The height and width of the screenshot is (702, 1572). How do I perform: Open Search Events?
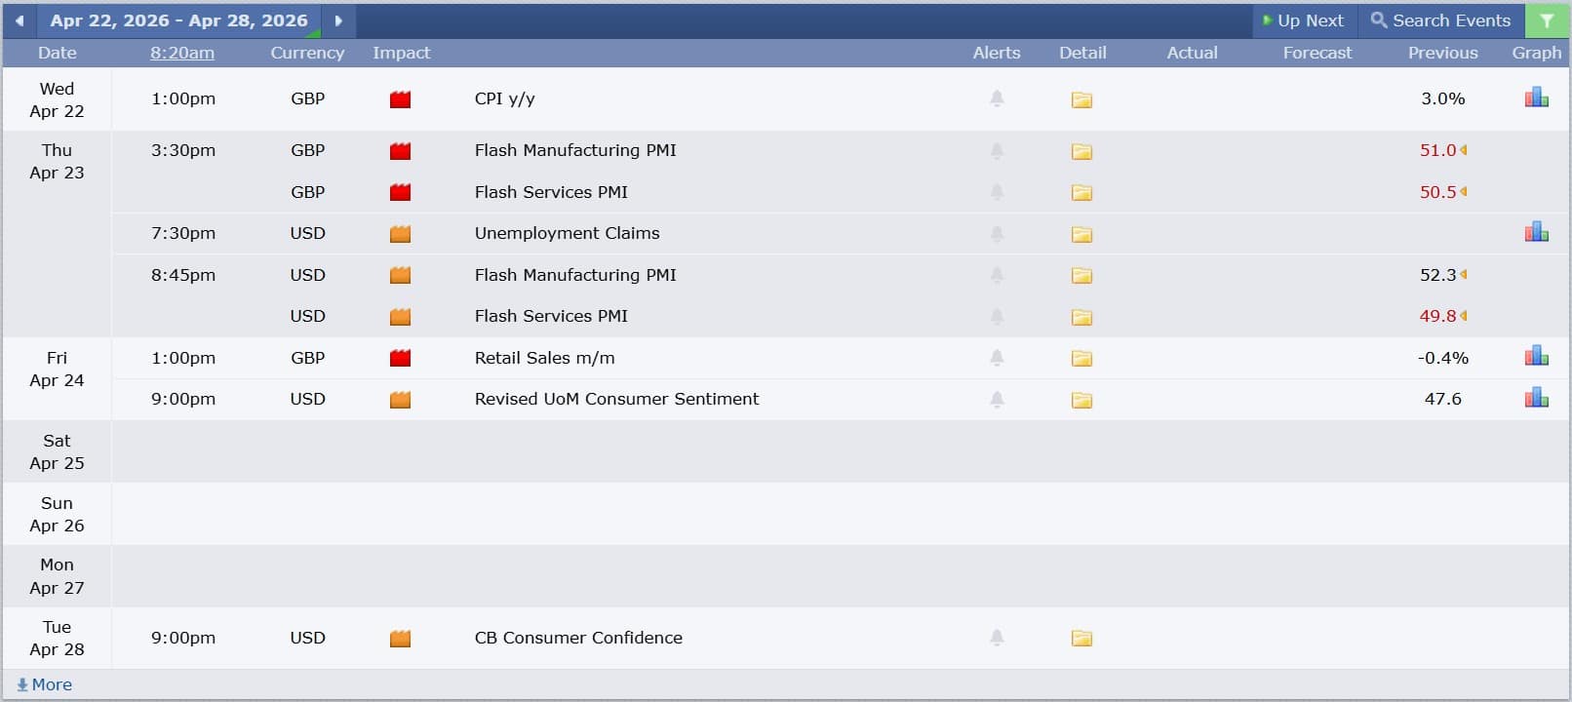1440,20
